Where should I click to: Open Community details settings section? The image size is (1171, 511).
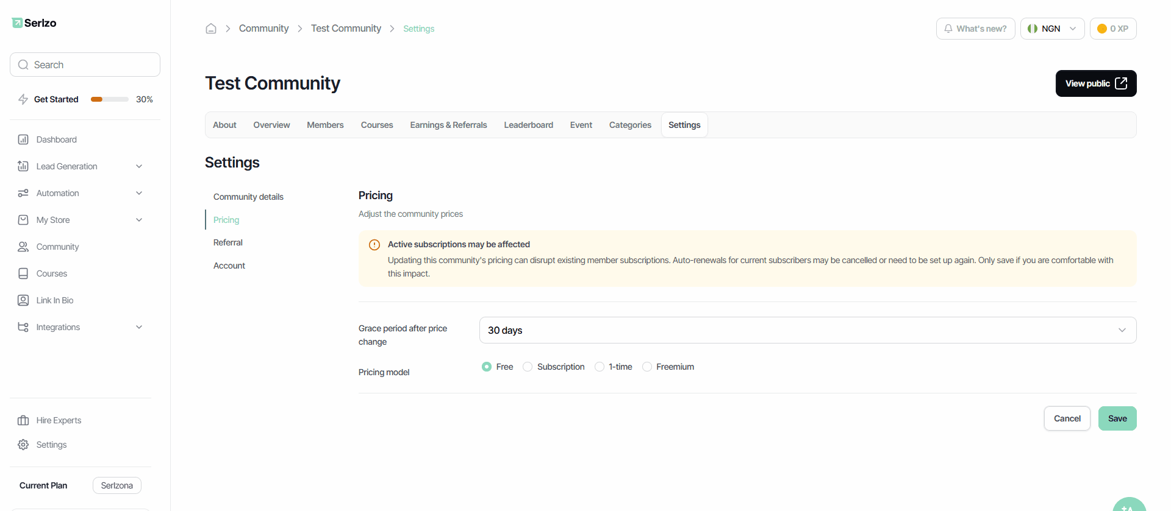pos(248,197)
